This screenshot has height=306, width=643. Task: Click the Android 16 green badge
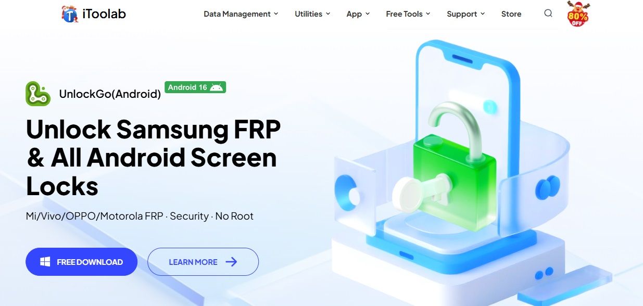click(195, 87)
